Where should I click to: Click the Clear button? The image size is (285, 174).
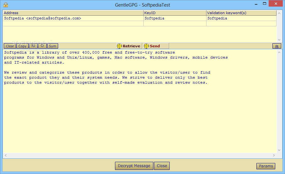click(10, 46)
